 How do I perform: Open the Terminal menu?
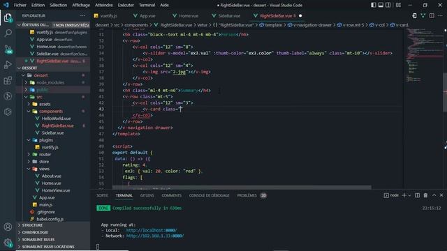[x=147, y=5]
